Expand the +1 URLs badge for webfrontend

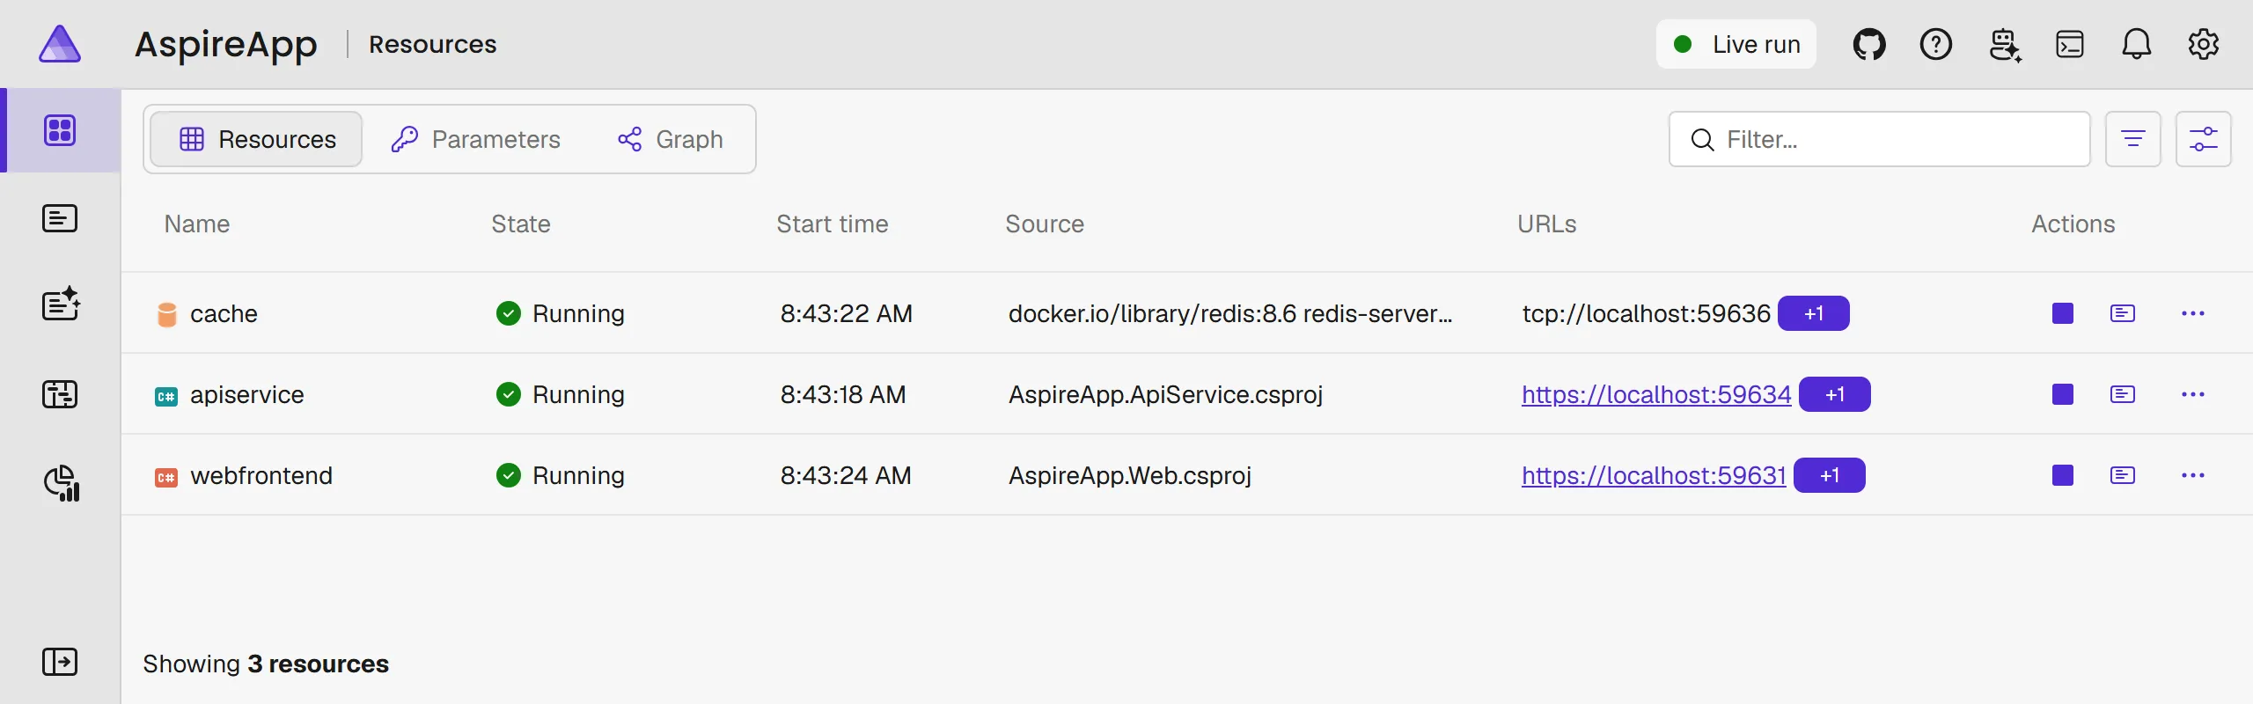(1830, 475)
